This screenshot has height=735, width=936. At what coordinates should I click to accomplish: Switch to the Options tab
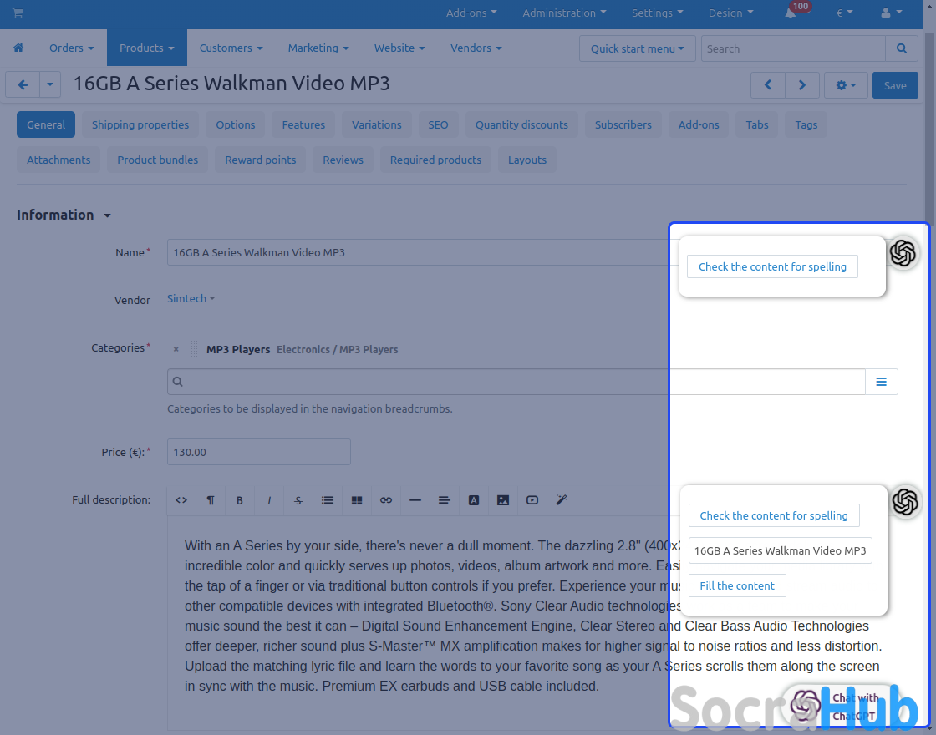(x=235, y=124)
